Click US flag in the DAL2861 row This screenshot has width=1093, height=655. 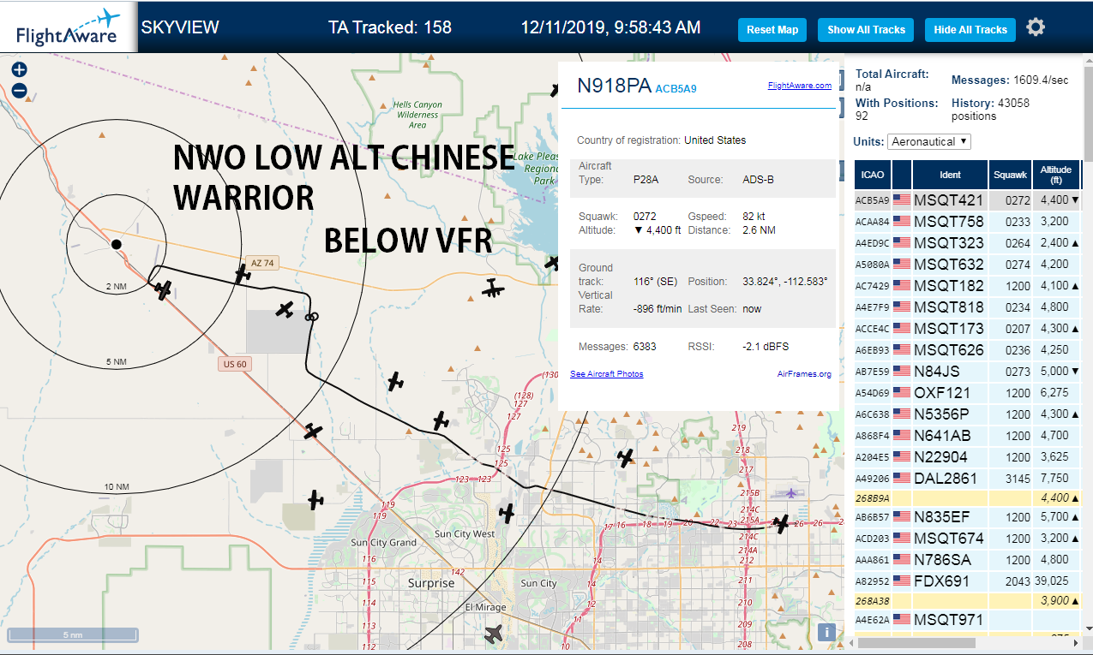pyautogui.click(x=902, y=479)
